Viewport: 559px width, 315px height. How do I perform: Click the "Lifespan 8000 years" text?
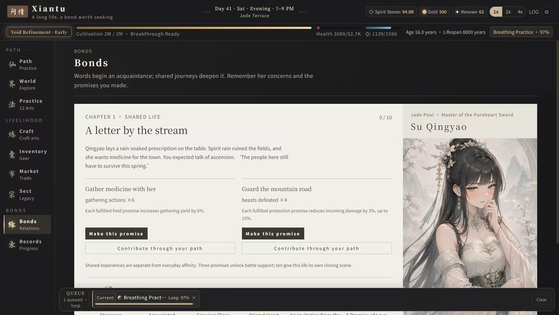pyautogui.click(x=464, y=32)
